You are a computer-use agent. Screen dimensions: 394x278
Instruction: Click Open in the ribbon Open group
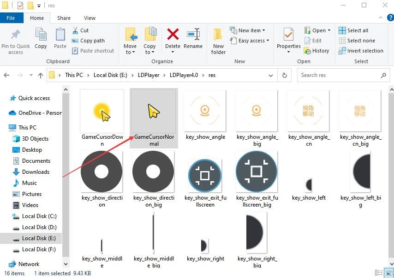[x=317, y=30]
